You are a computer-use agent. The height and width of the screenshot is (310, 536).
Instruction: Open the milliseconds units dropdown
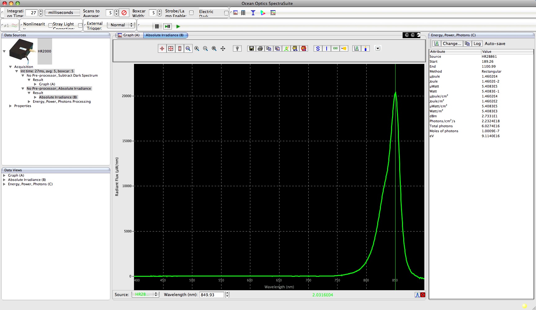[62, 13]
